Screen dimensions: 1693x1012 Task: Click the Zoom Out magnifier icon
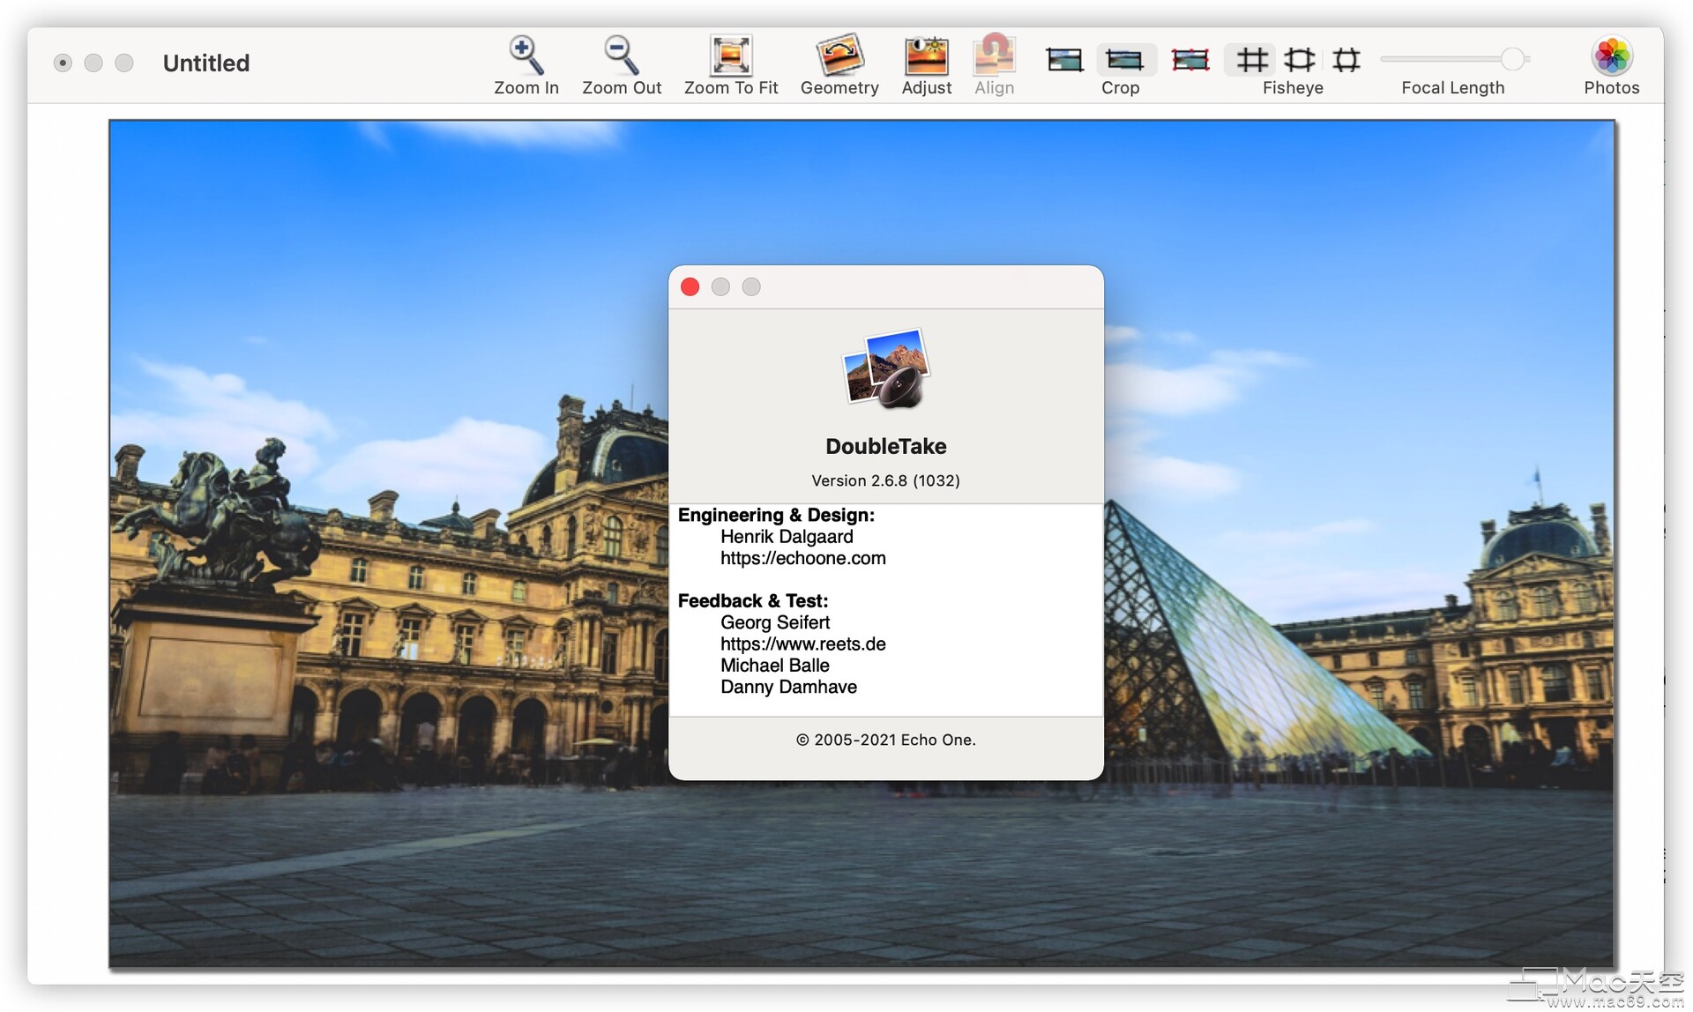[621, 55]
